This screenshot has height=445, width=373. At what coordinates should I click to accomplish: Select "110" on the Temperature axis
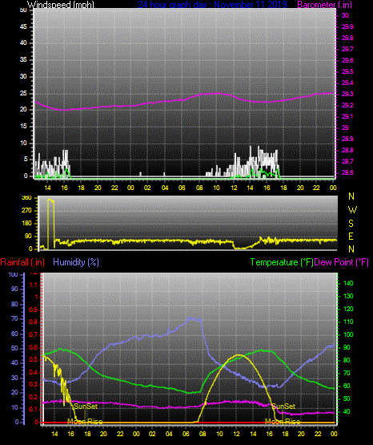(x=348, y=322)
